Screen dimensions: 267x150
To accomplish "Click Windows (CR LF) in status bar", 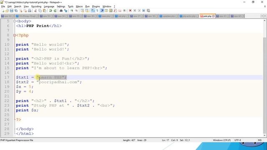I will pyautogui.click(x=222, y=140).
